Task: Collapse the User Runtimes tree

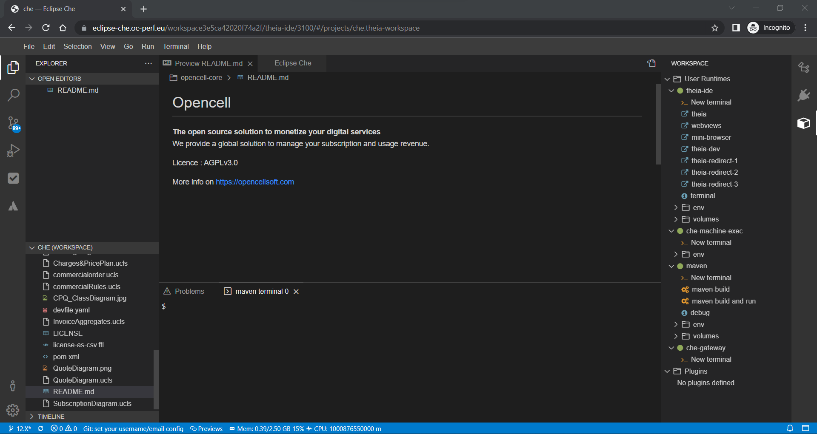Action: [x=667, y=79]
